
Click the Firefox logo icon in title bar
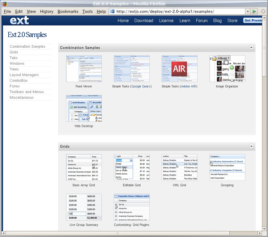(x=5, y=4)
